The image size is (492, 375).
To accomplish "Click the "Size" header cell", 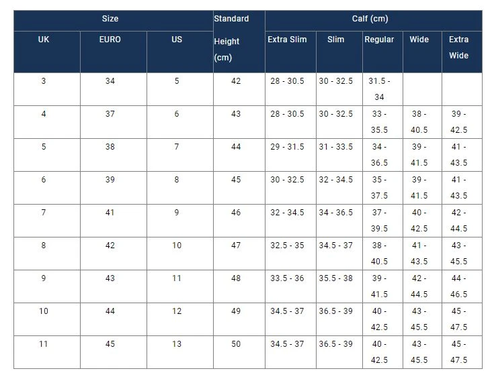I will point(110,19).
